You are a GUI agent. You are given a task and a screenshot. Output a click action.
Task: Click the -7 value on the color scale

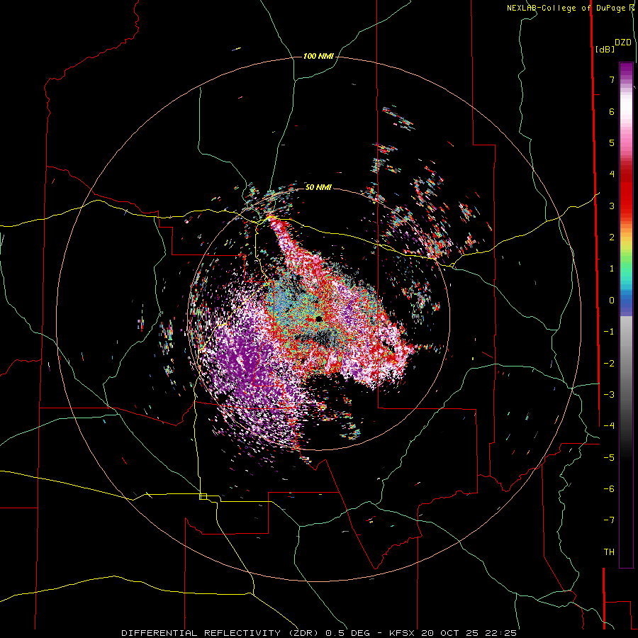pyautogui.click(x=609, y=520)
